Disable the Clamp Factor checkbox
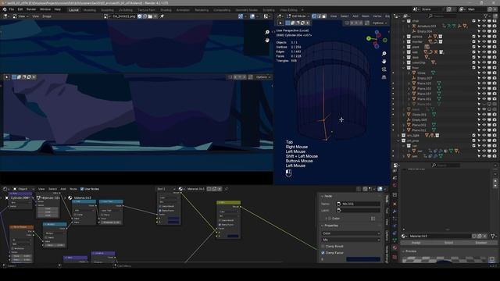This screenshot has height=281, width=500. pos(323,253)
